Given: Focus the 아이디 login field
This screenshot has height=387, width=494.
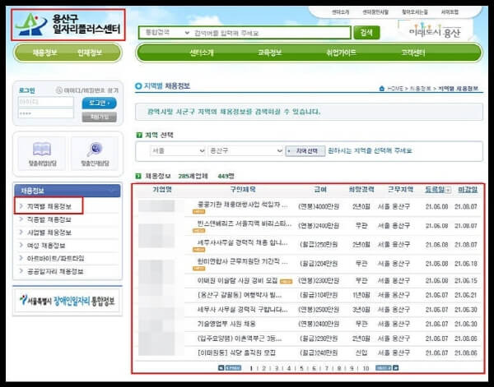Looking at the screenshot, I should click(x=45, y=102).
